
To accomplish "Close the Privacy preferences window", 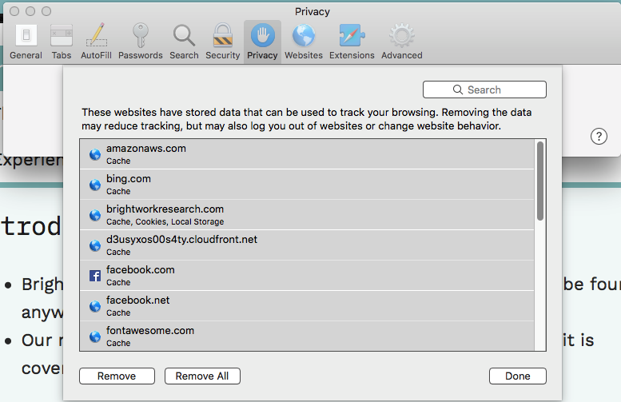I will point(14,11).
